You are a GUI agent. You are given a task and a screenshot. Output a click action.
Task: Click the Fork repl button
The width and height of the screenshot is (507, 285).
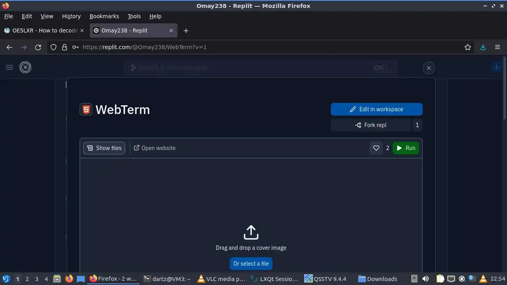click(371, 125)
